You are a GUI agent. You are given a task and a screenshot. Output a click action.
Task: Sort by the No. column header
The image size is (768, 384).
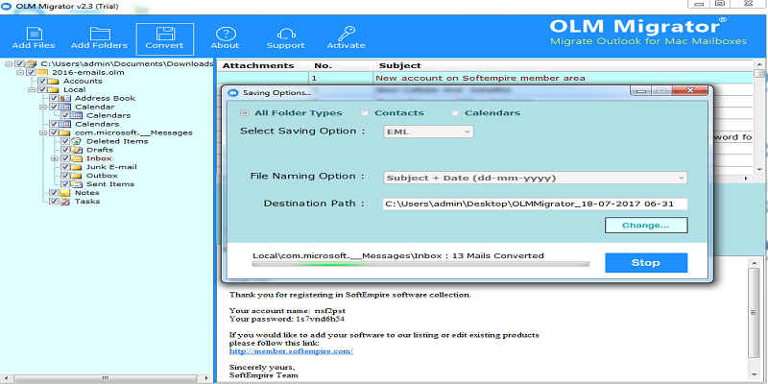[341, 65]
